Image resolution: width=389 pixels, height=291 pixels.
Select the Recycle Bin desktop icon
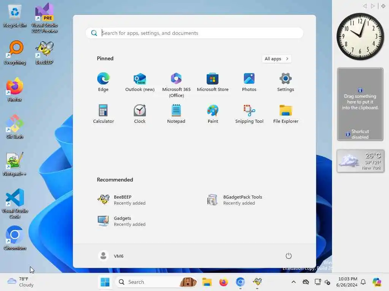pos(15,16)
